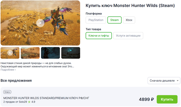Expand the description with Подробнее
The width and height of the screenshot is (181, 107).
click(x=7, y=70)
